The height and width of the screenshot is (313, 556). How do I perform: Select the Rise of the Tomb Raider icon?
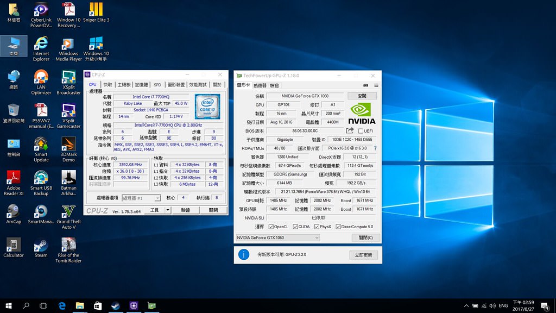pos(68,250)
